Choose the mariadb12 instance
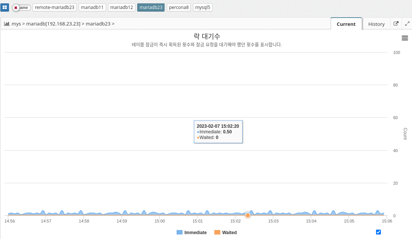The image size is (412, 239). [x=121, y=7]
